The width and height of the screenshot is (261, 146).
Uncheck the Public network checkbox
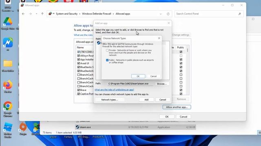[107, 60]
